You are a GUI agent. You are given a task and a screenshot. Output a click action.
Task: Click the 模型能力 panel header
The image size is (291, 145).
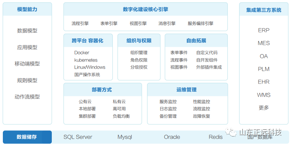pyautogui.click(x=27, y=10)
